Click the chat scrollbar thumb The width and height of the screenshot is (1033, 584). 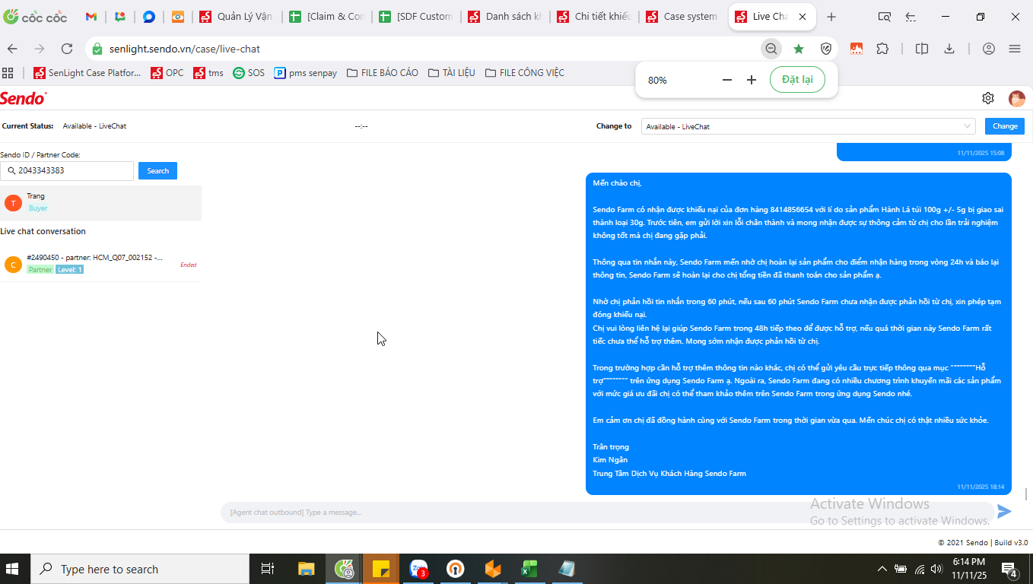click(x=1026, y=494)
